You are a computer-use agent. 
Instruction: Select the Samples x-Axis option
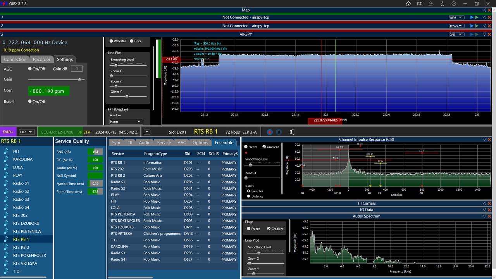(x=248, y=191)
